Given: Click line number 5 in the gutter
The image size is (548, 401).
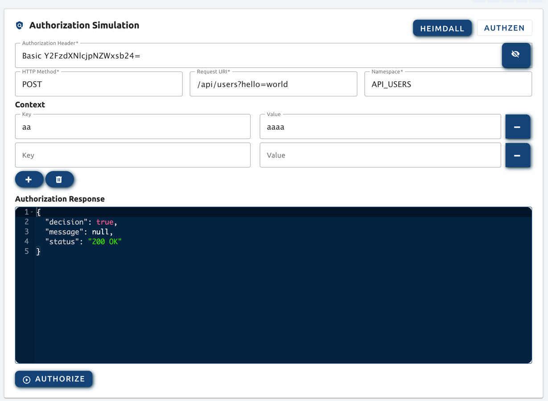Looking at the screenshot, I should click(x=26, y=252).
